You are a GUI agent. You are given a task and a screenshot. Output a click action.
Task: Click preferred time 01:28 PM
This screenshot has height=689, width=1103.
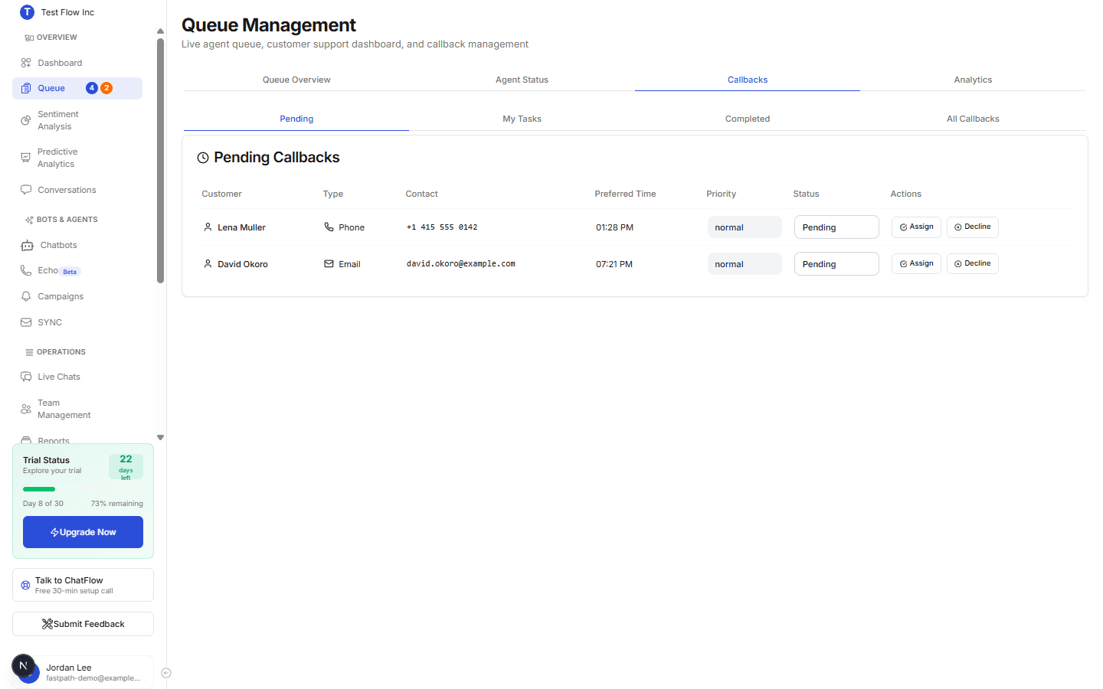click(614, 227)
